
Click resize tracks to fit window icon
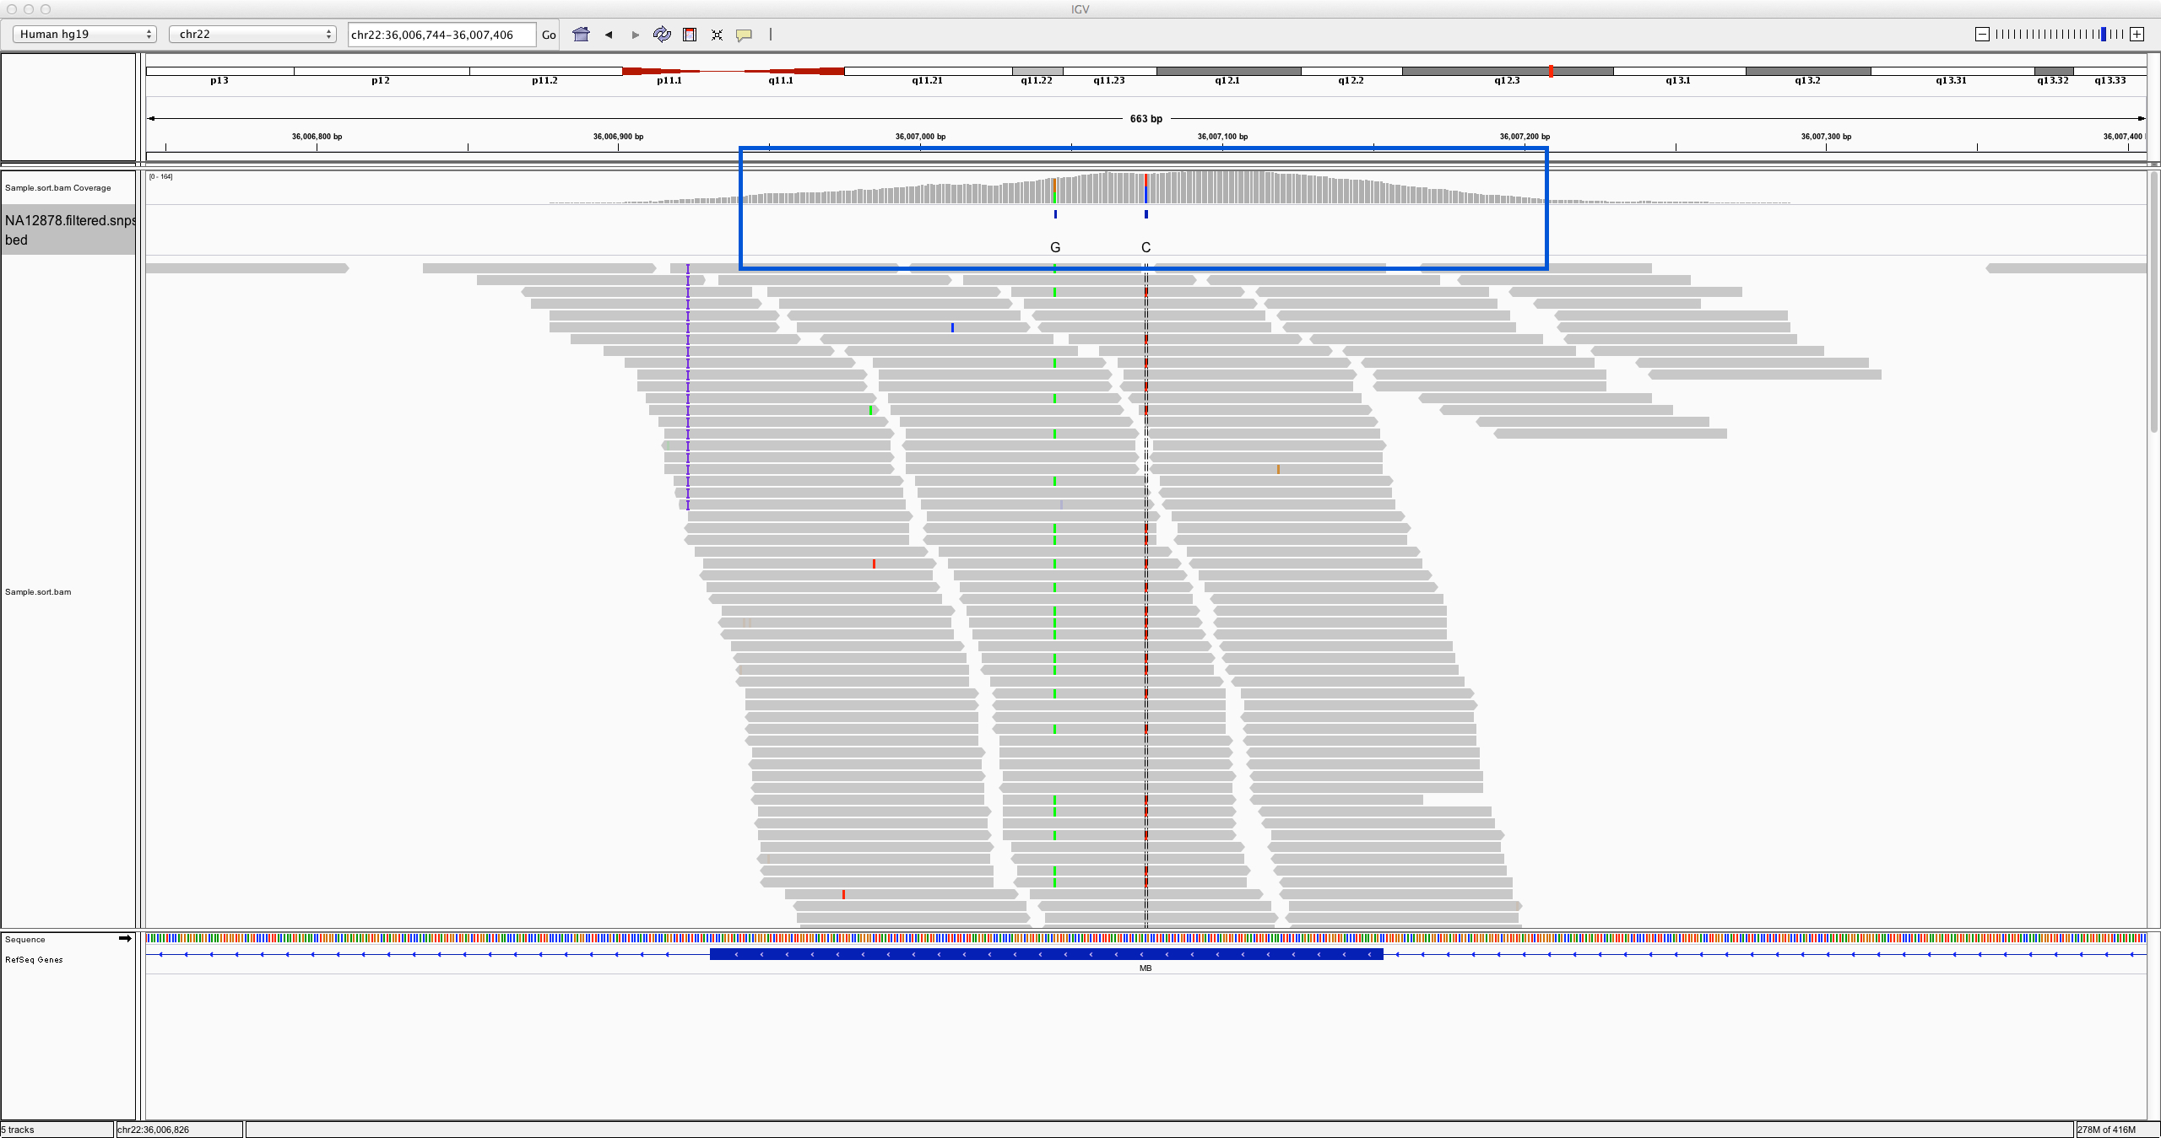[x=717, y=35]
